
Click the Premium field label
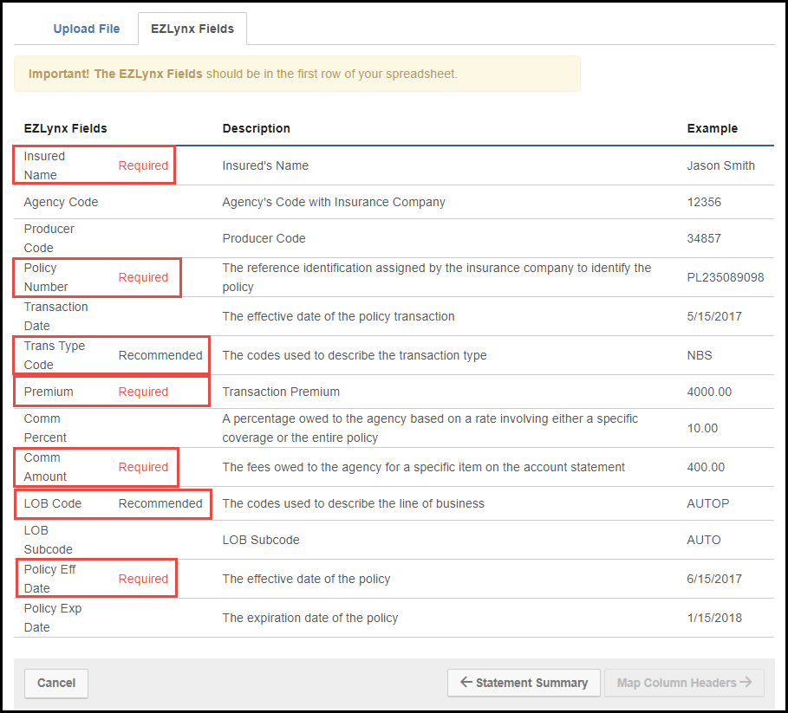tap(49, 392)
